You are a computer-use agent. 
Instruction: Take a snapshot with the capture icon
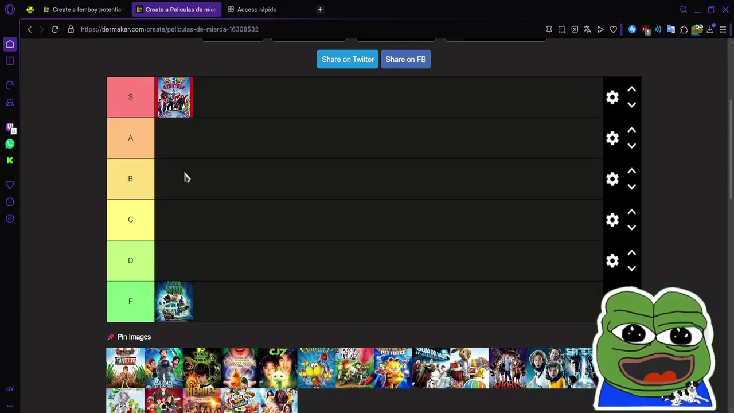(561, 29)
